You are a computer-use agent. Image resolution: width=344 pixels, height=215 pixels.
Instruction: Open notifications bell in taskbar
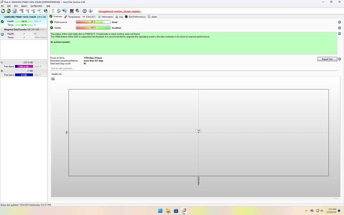pyautogui.click(x=339, y=211)
